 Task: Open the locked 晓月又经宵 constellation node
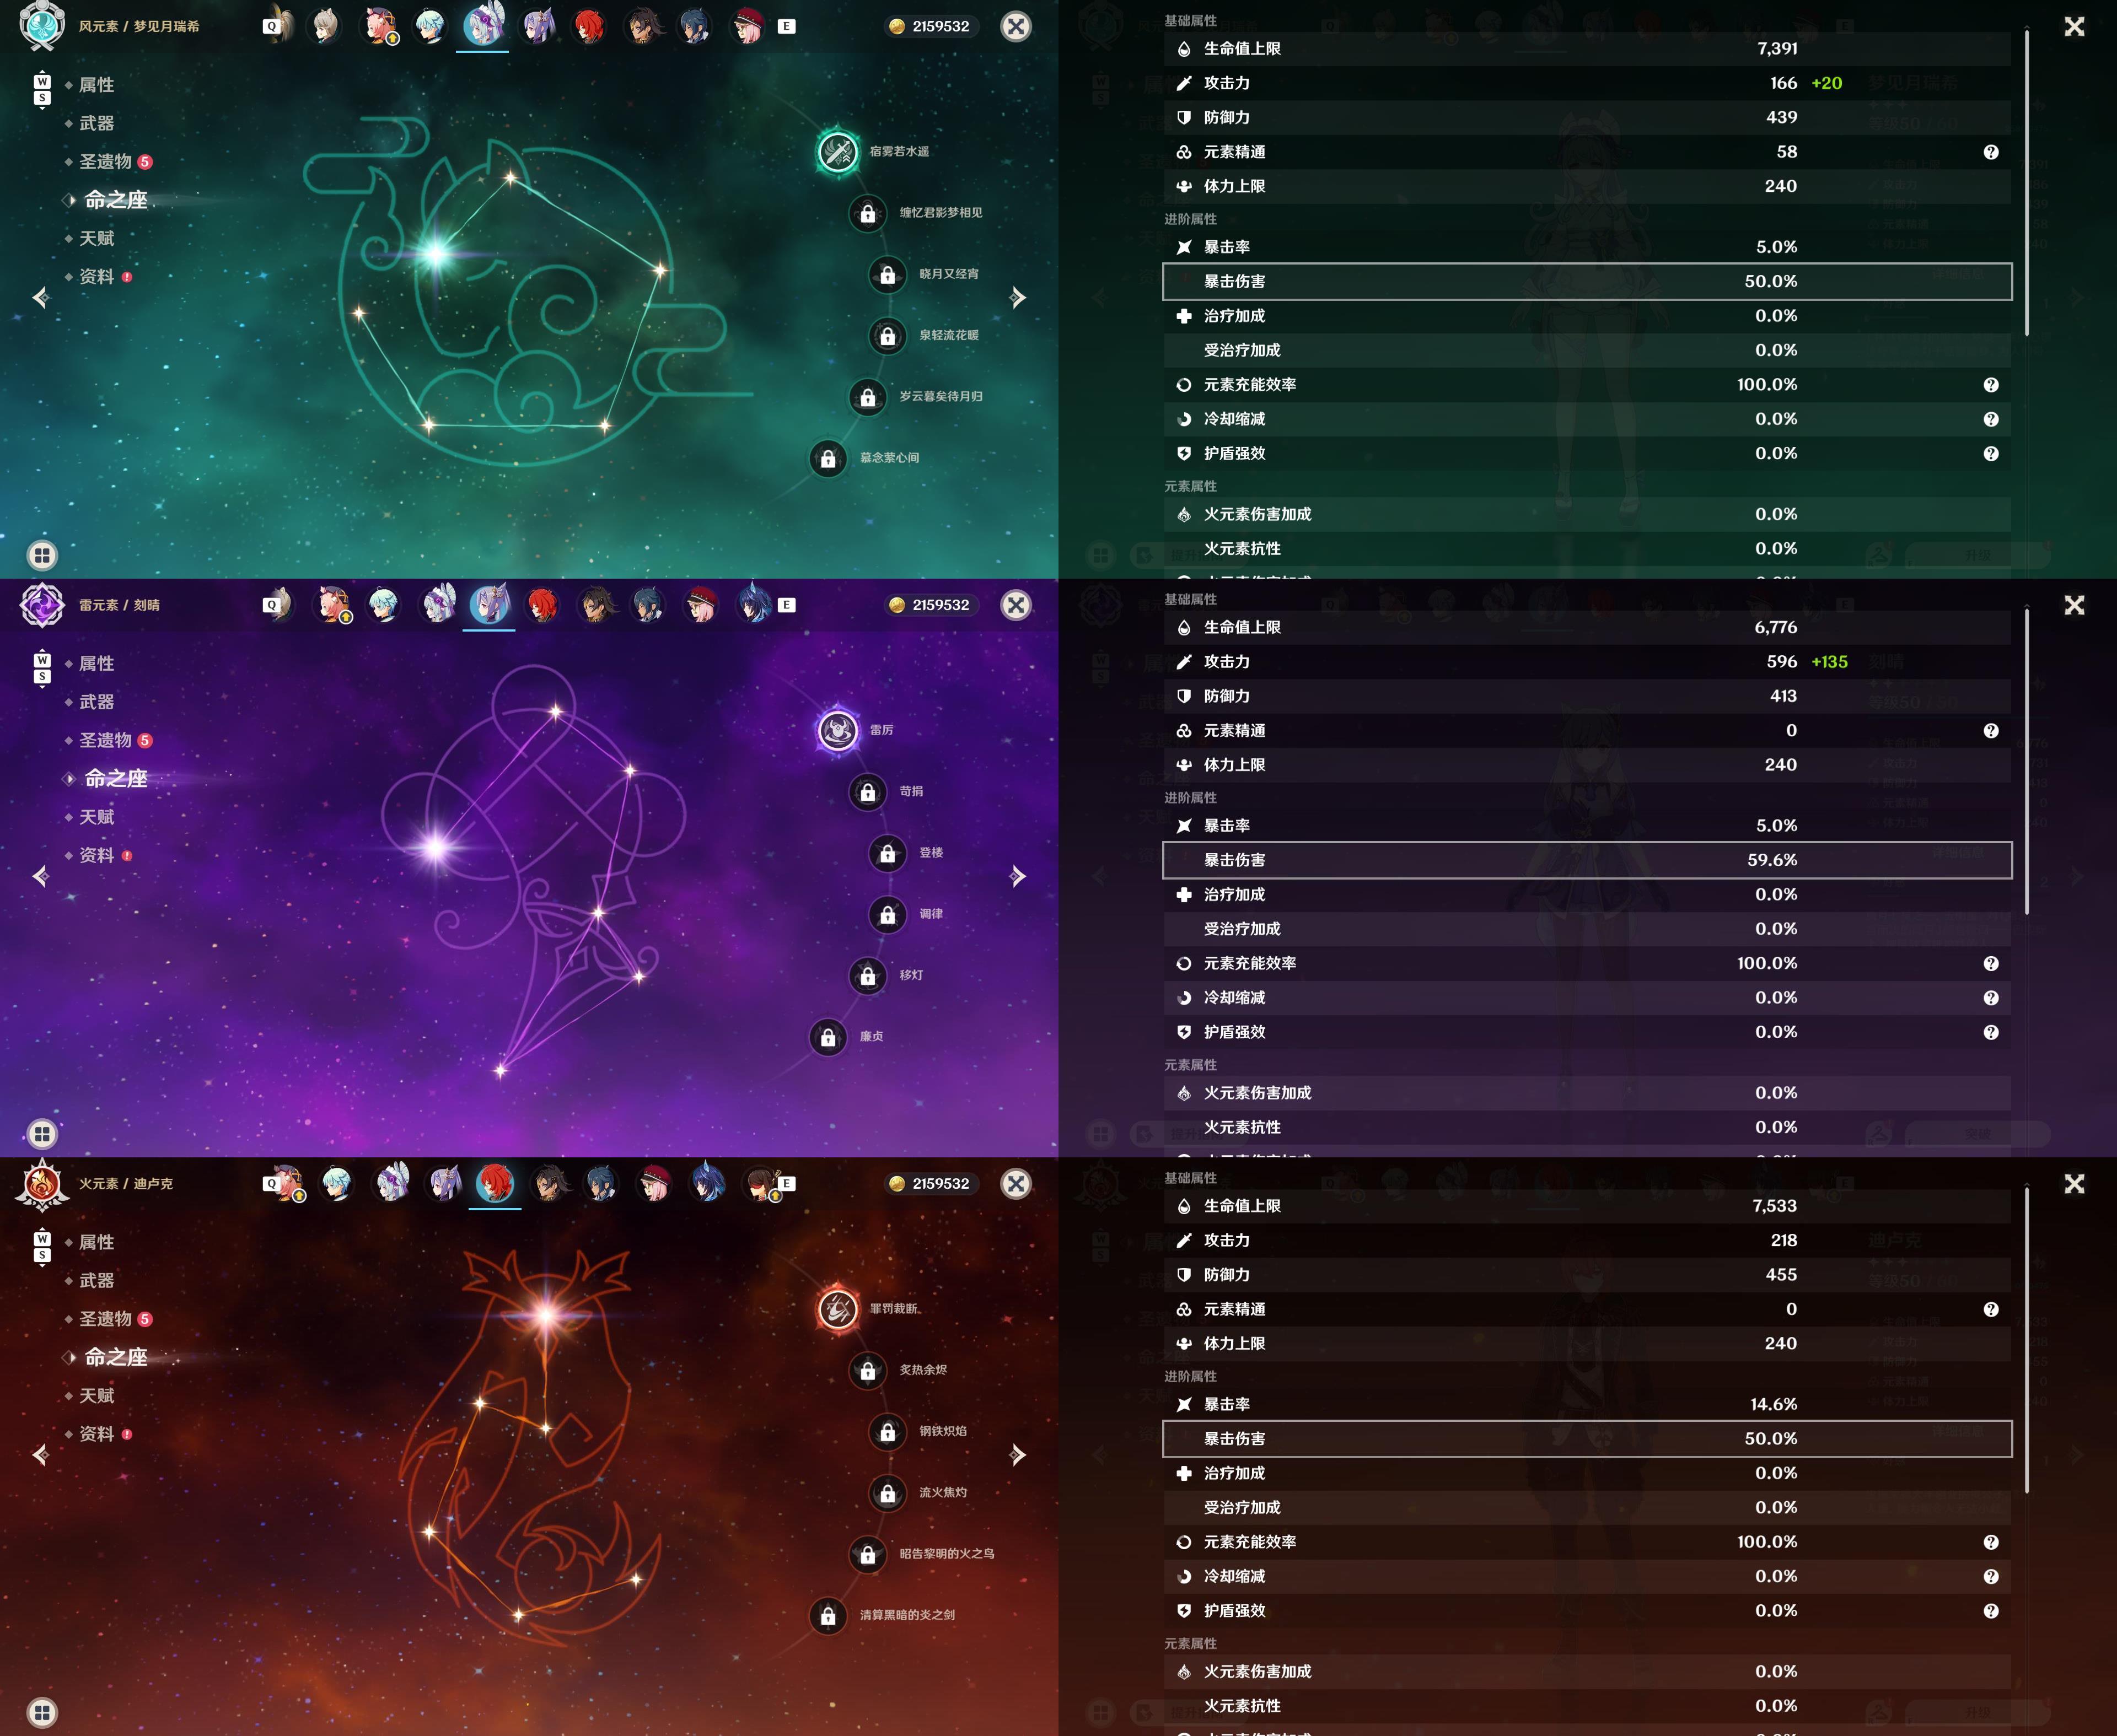(x=888, y=274)
